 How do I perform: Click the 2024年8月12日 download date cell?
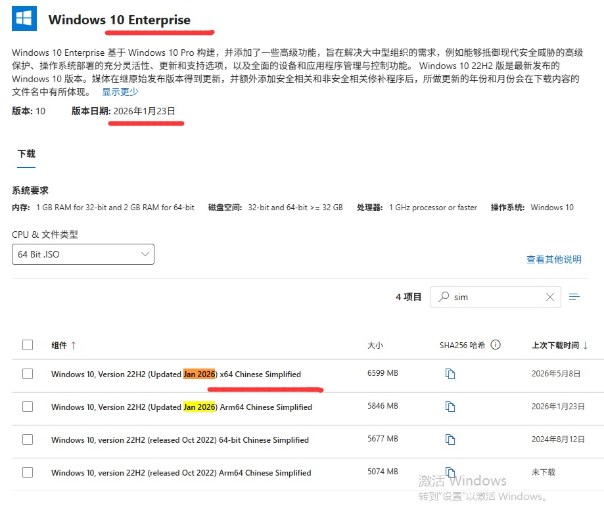(558, 439)
